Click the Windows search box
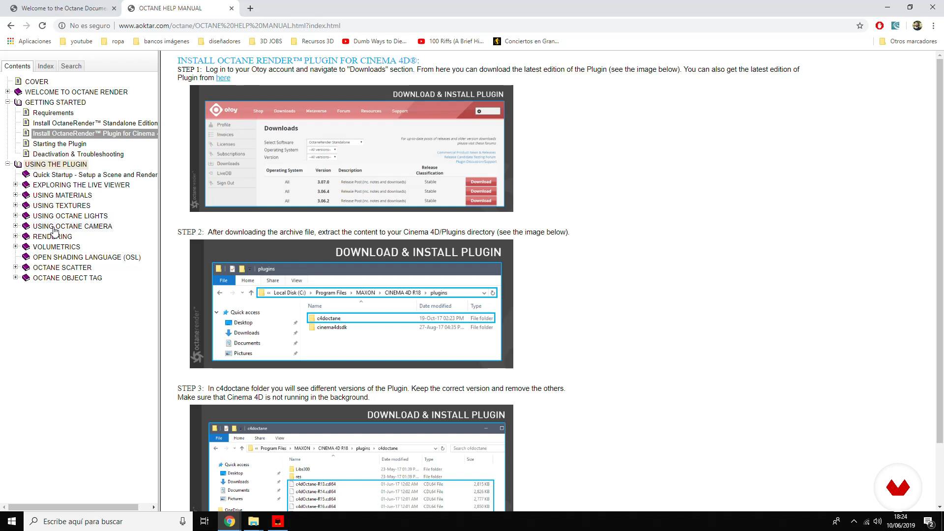This screenshot has width=944, height=531. [x=107, y=521]
